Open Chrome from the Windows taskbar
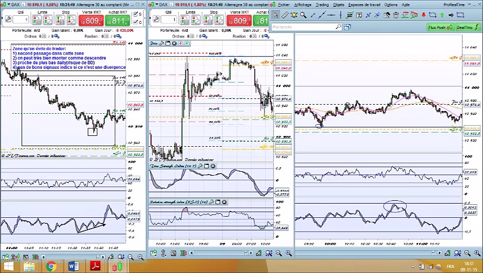The height and width of the screenshot is (273, 483). (51, 266)
